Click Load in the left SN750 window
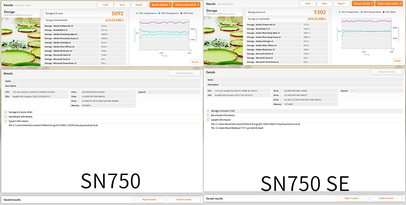406x205 pixels. click(x=105, y=5)
